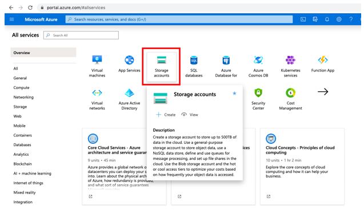This screenshot has width=364, height=222.
Task: Open external link on Core Cloud Services card
Action: [90, 196]
